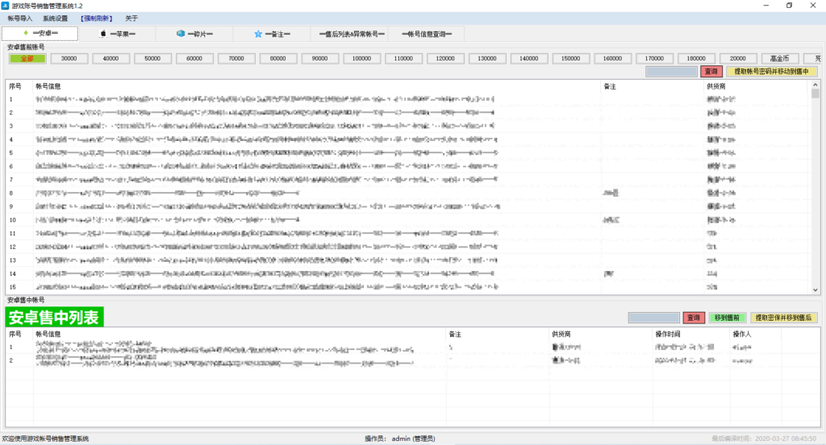Click the red 查询 button in 安卓售前帐号 section
The image size is (826, 445).
click(711, 72)
